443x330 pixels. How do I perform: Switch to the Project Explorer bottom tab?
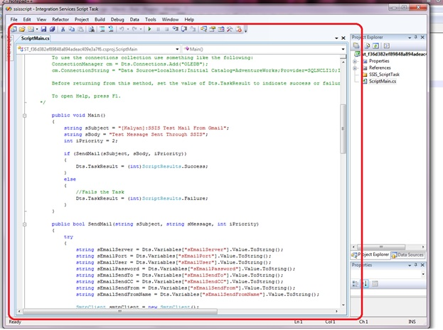(x=370, y=255)
